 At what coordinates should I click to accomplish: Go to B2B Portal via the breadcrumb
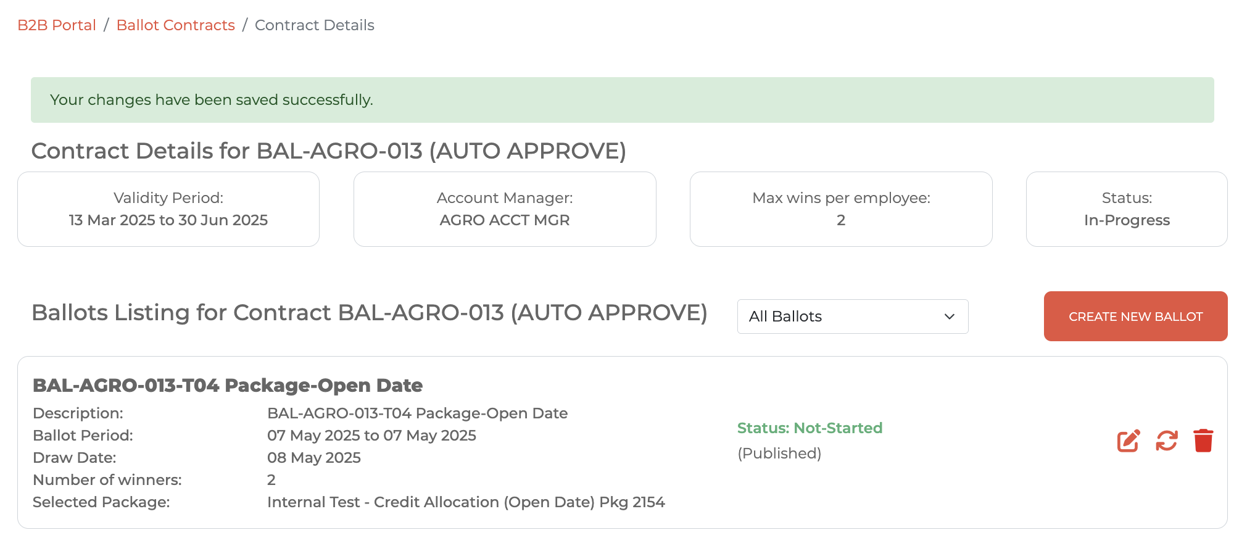tap(57, 25)
